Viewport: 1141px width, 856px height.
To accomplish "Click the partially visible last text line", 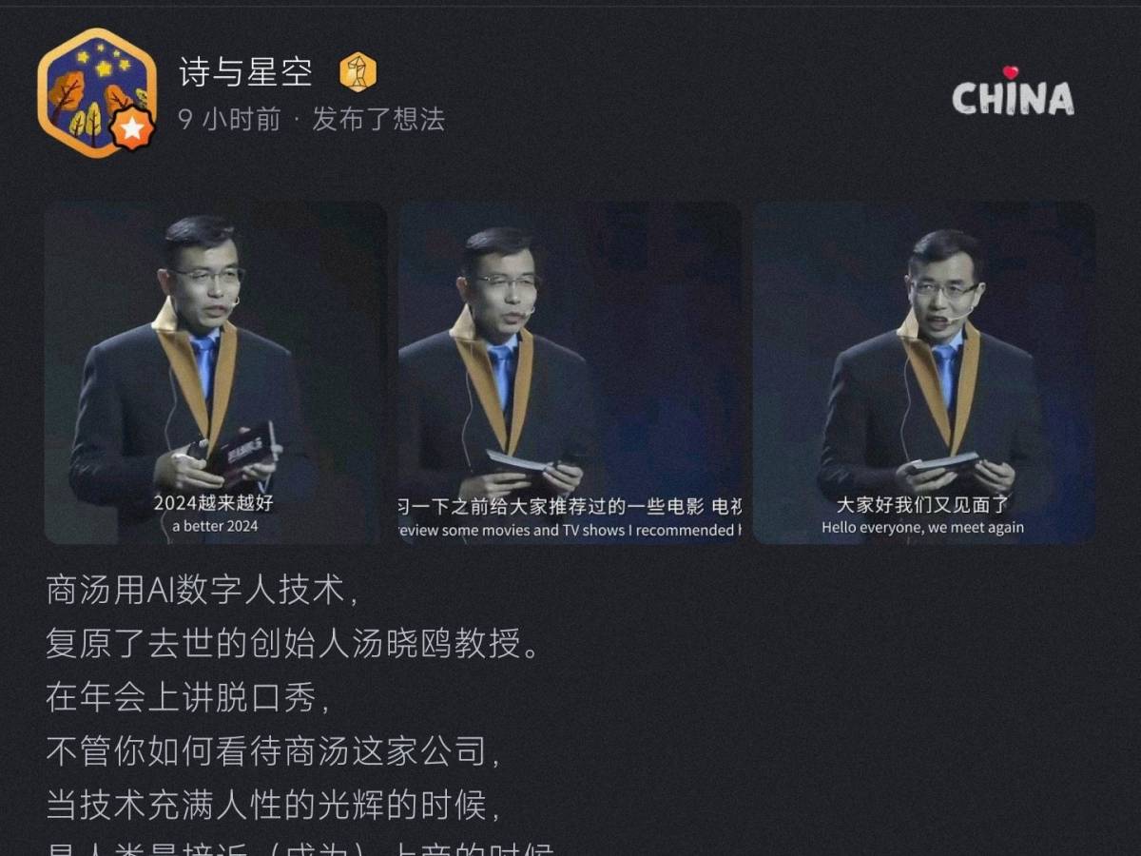I will 302,848.
